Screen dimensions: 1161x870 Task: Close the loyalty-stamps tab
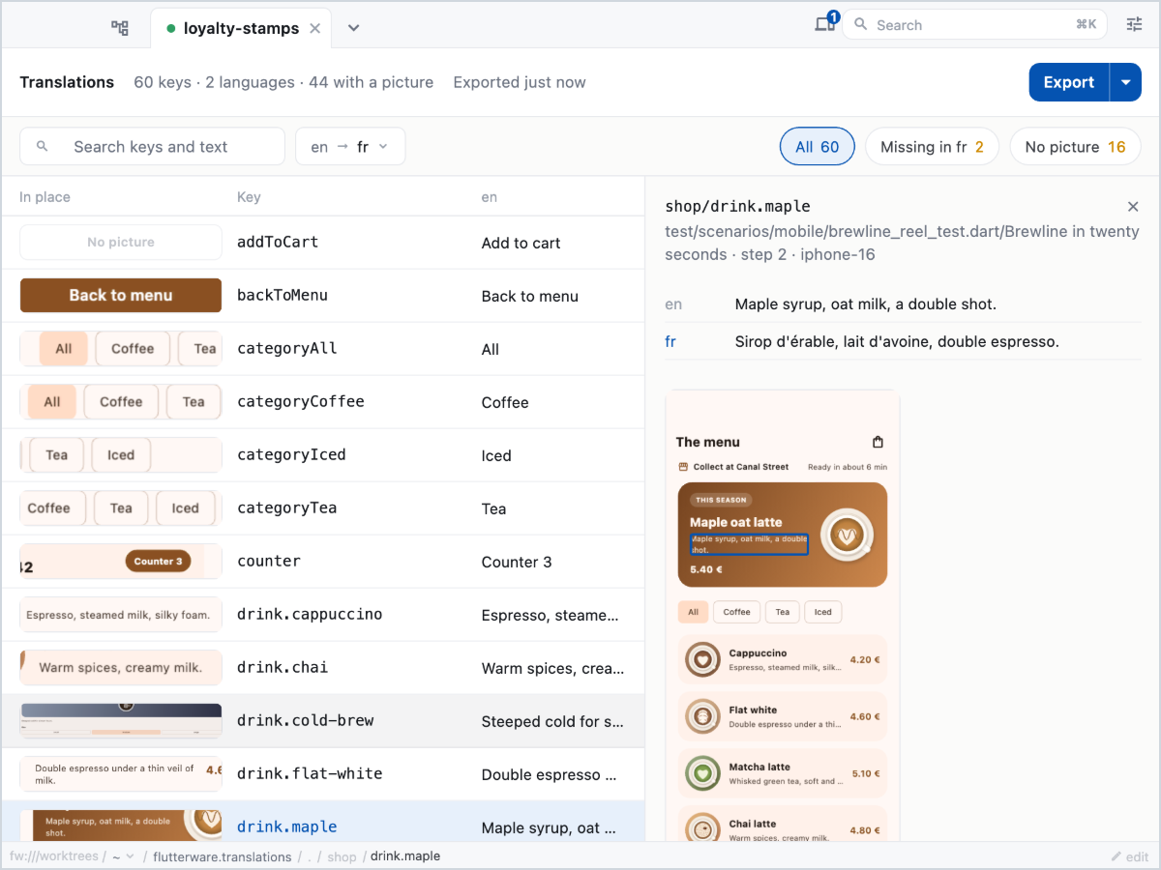tap(314, 29)
